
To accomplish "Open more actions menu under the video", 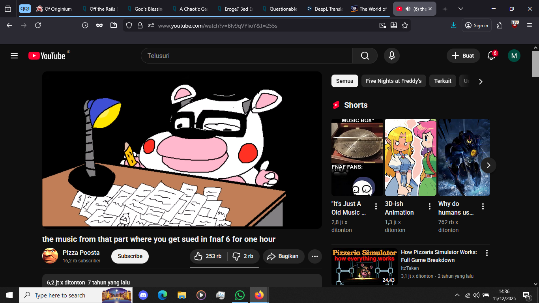I will click(314, 256).
